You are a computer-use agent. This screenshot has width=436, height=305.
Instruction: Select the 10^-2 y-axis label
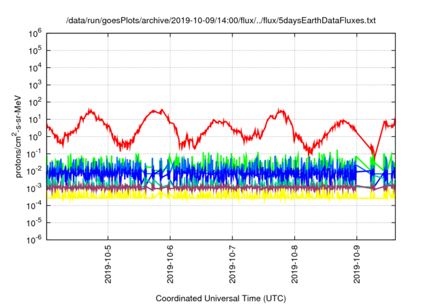click(x=34, y=172)
